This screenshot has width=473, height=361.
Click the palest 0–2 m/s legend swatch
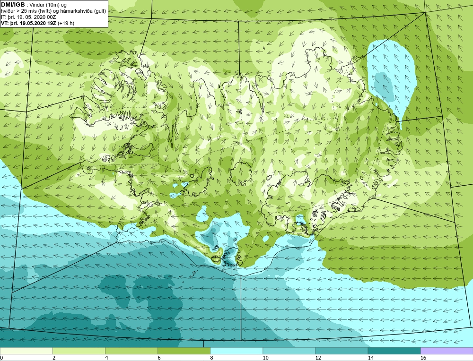[26, 351]
